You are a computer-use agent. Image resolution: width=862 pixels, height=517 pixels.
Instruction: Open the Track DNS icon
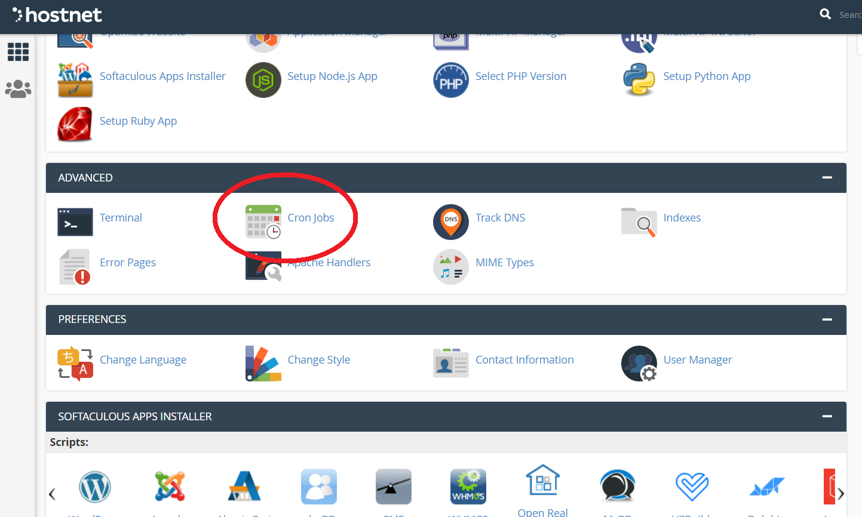pos(451,221)
